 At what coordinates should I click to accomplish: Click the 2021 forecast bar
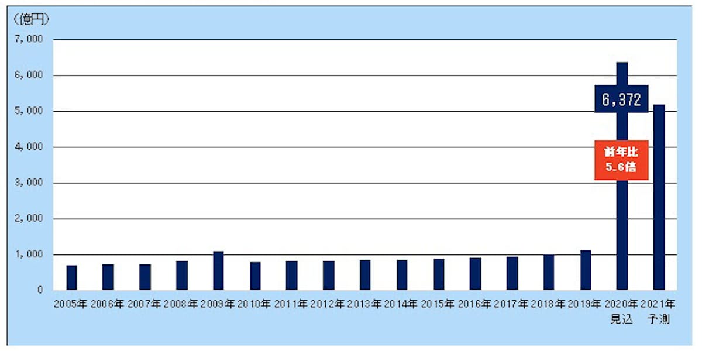(659, 198)
